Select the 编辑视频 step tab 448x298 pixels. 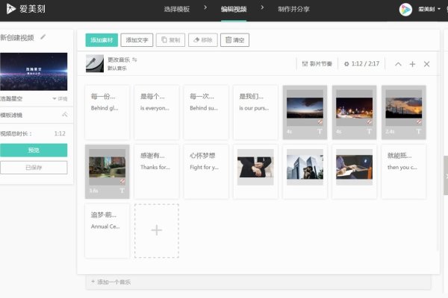tap(234, 9)
